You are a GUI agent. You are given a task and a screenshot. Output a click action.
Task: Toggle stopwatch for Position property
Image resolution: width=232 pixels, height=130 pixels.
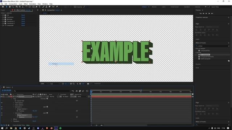[x=18, y=111]
